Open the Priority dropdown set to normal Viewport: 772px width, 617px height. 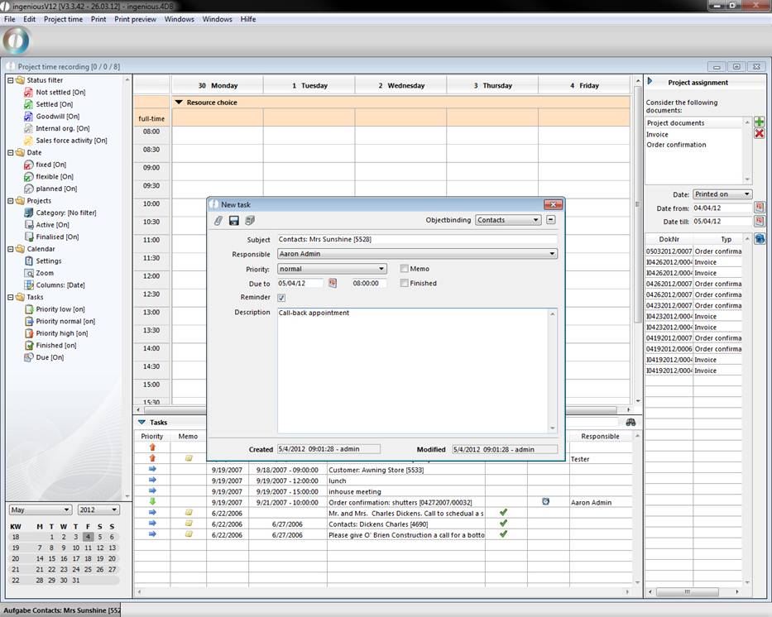[332, 269]
